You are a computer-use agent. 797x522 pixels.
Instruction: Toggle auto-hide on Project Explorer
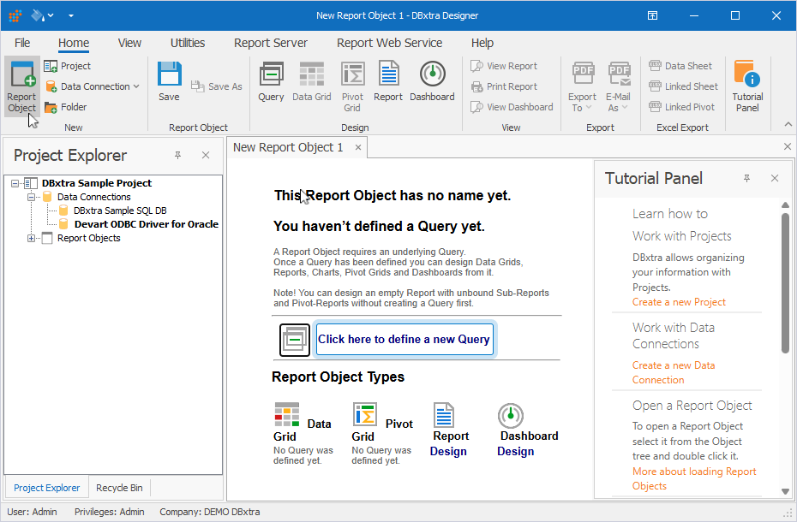(x=177, y=155)
